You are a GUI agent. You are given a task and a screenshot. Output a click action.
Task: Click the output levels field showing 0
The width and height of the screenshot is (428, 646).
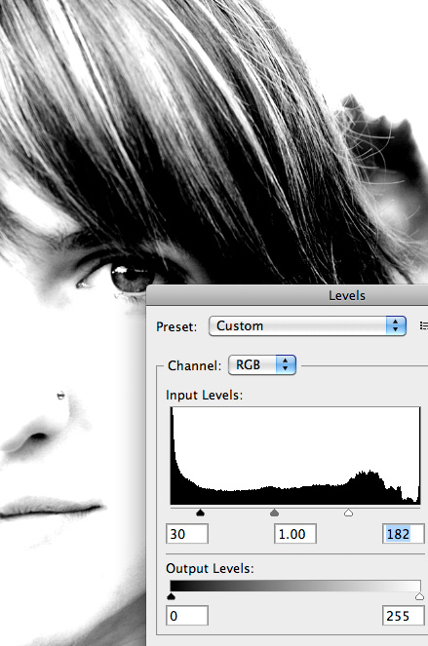click(x=187, y=616)
